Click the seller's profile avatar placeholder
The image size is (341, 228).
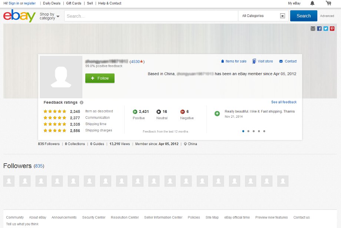click(x=61, y=77)
